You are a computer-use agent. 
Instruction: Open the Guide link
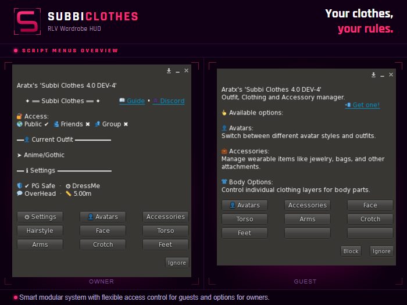(x=132, y=101)
